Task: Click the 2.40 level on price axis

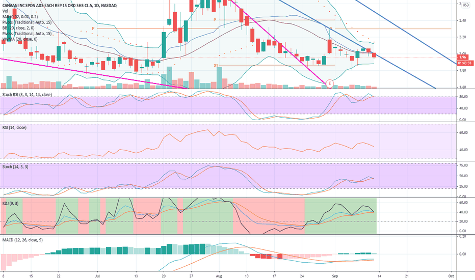Action: (463, 20)
